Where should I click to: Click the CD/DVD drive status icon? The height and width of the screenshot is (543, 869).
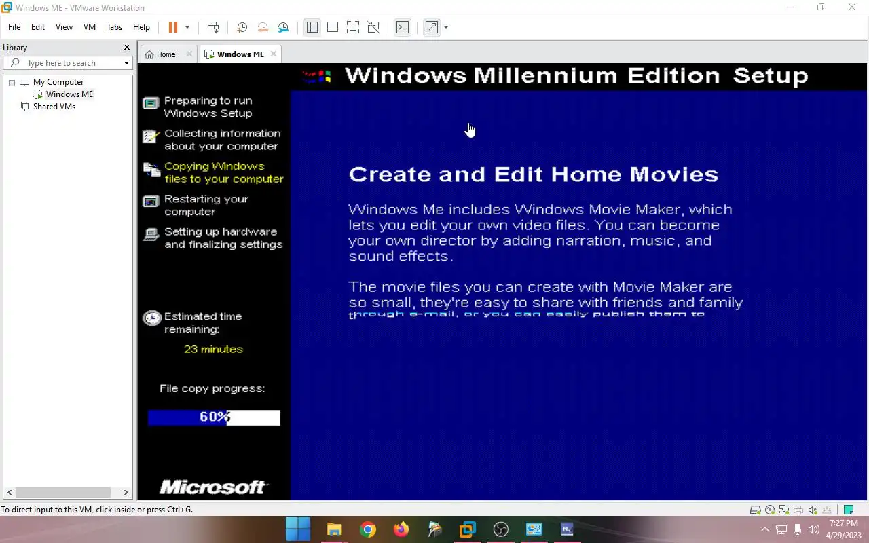pyautogui.click(x=770, y=510)
